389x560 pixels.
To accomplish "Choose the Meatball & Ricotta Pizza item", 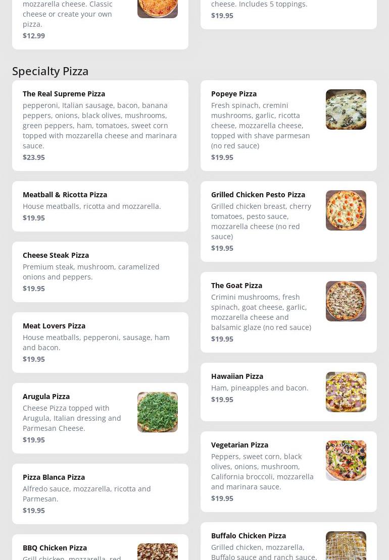I will tap(65, 195).
